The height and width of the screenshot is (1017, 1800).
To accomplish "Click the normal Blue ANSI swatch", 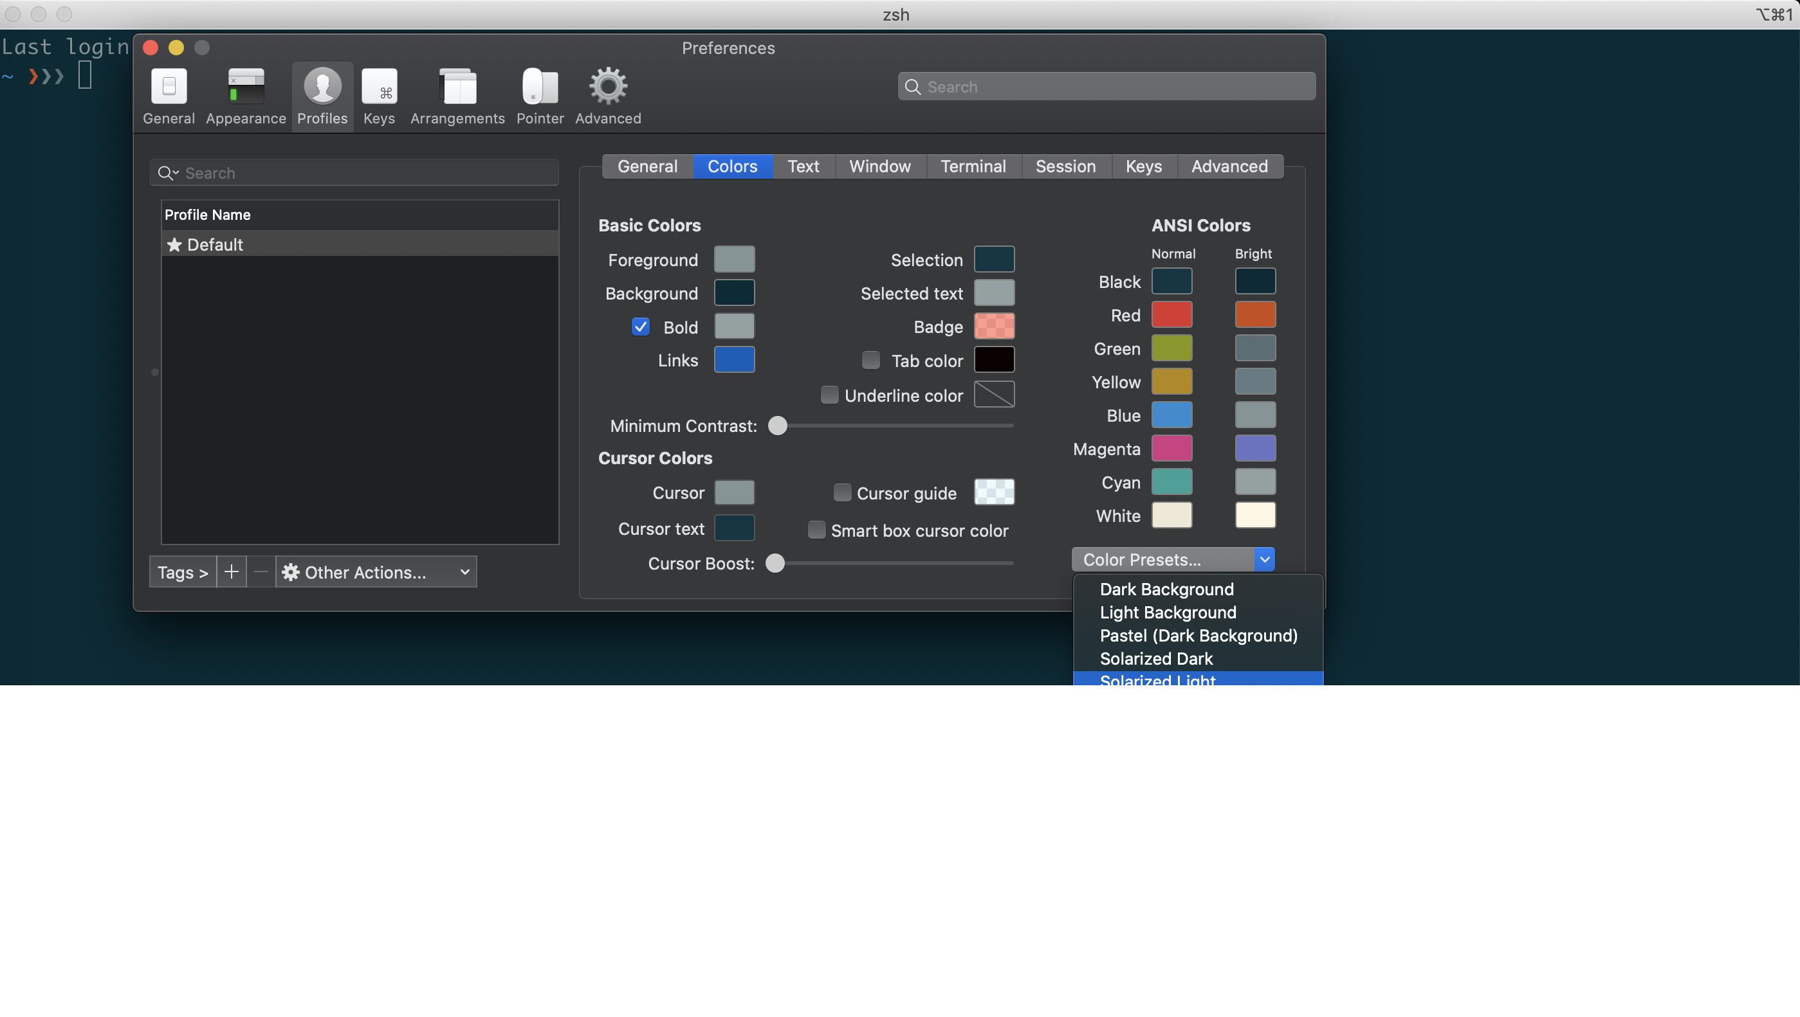I will pyautogui.click(x=1172, y=415).
